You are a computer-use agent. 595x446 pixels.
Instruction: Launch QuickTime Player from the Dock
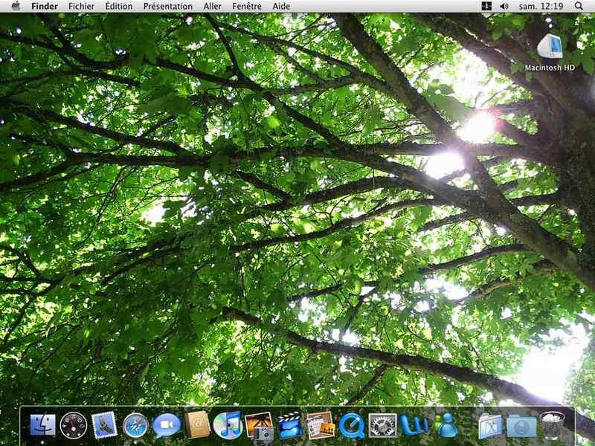[x=351, y=425]
